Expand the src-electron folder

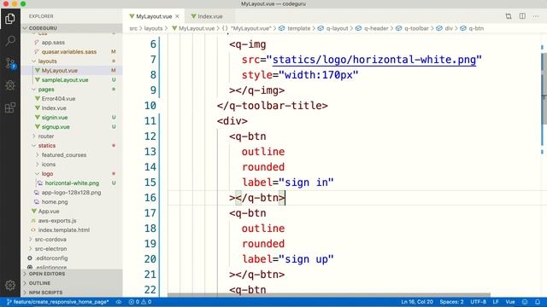coord(72,249)
